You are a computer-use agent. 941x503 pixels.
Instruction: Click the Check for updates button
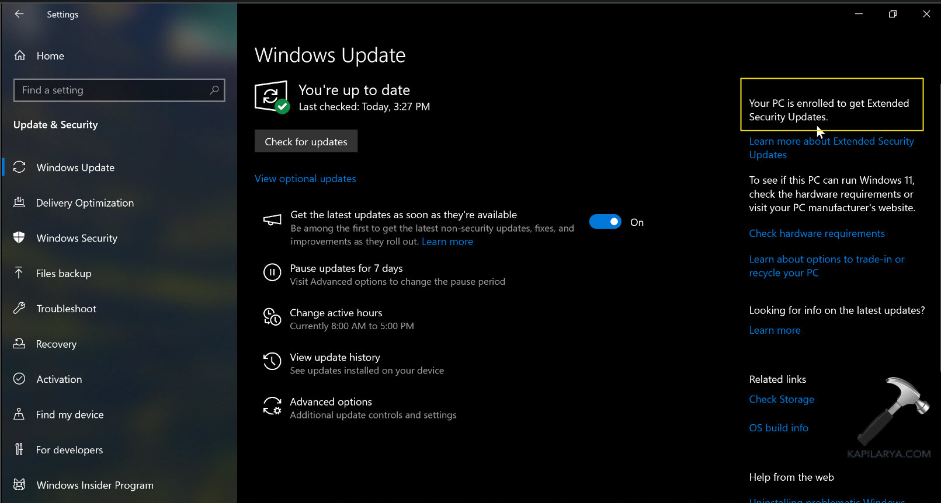306,141
